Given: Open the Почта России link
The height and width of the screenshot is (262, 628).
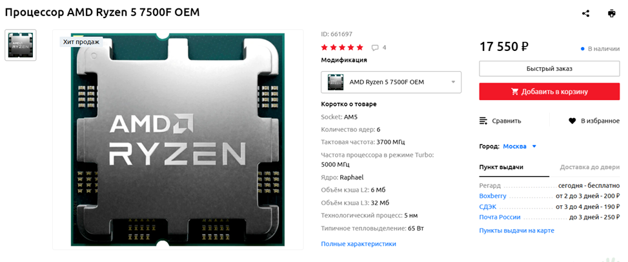Looking at the screenshot, I should click(500, 217).
